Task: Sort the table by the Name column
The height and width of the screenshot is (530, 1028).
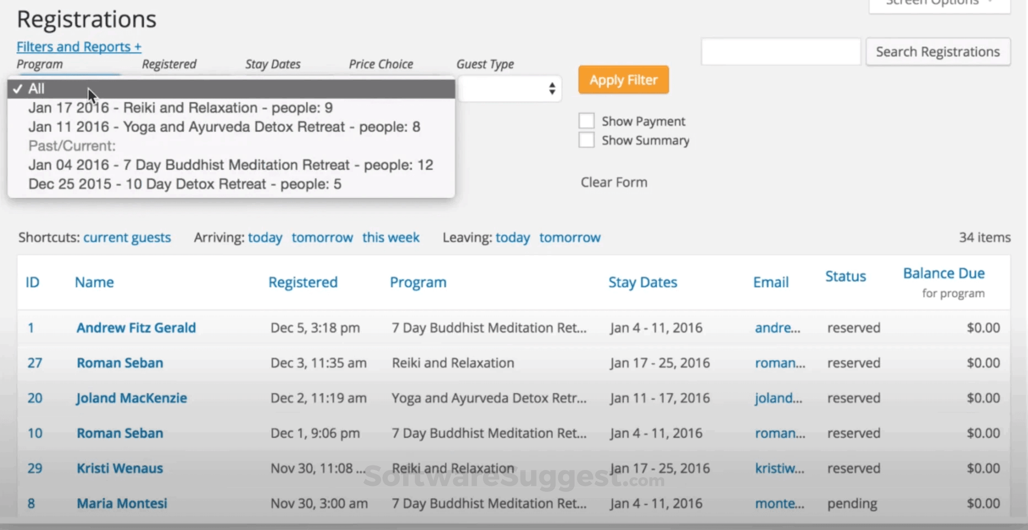Action: tap(94, 282)
